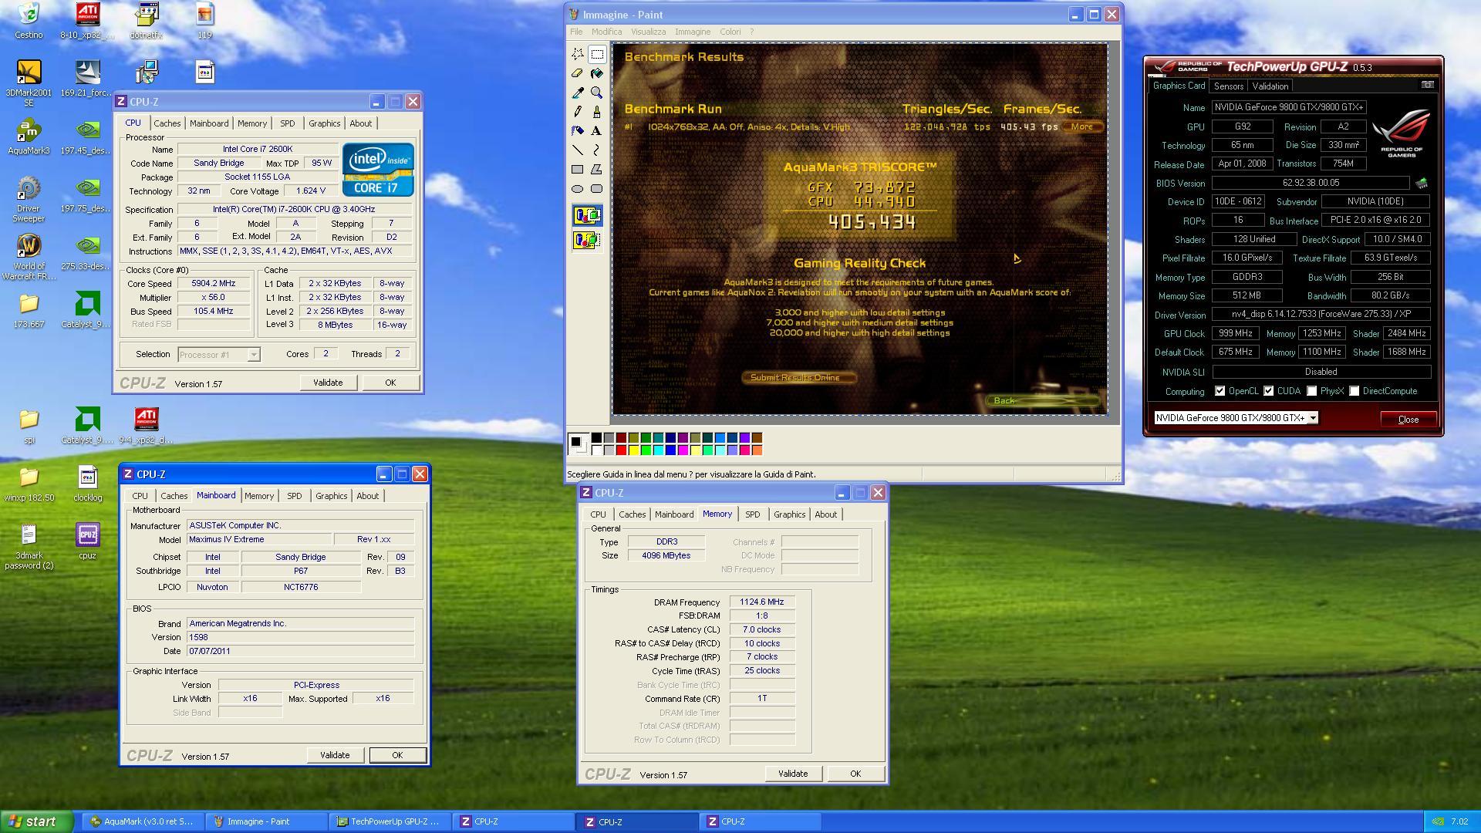1481x833 pixels.
Task: Pick the red color swatch in Paint palette
Action: (621, 450)
